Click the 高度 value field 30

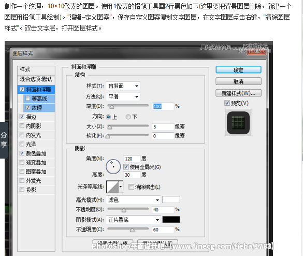click(132, 175)
